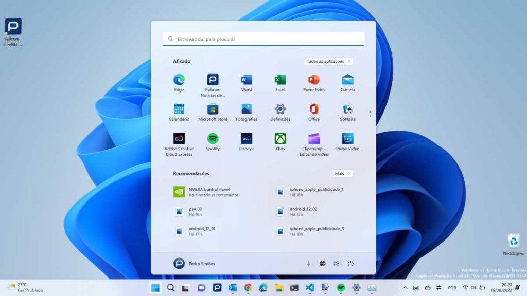Viewport: 527px width, 296px height.
Task: Open Pplware app in the taskbar
Action: click(217, 288)
